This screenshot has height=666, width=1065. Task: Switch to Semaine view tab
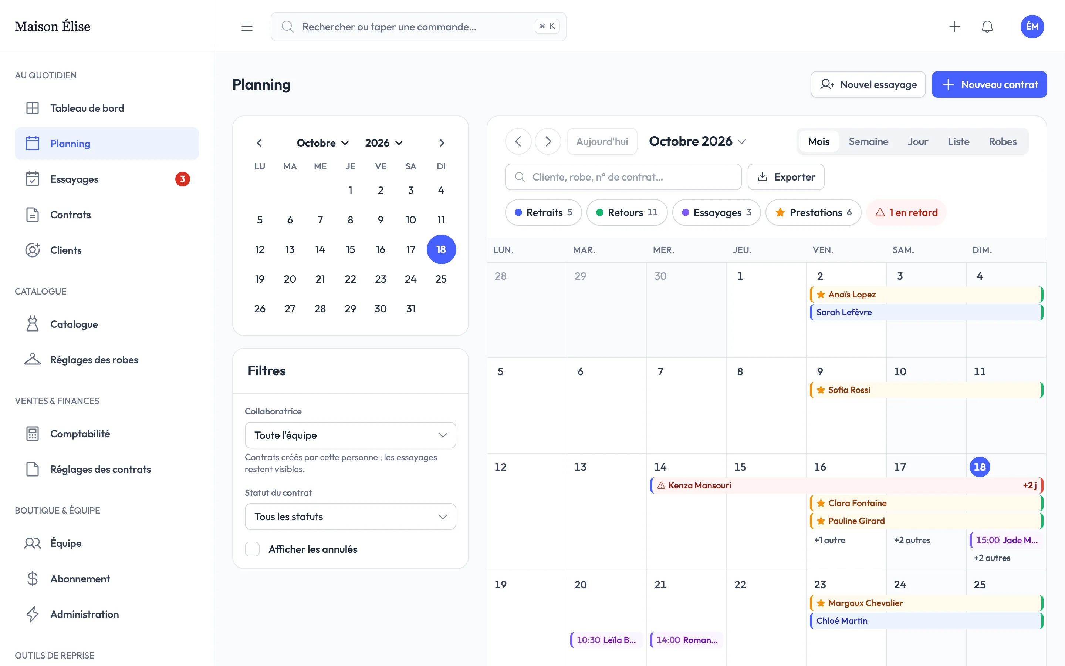pos(868,141)
